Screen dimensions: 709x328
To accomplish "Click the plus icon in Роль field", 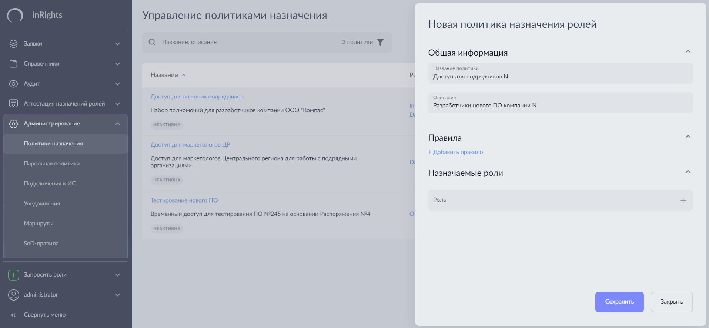I will [x=683, y=200].
